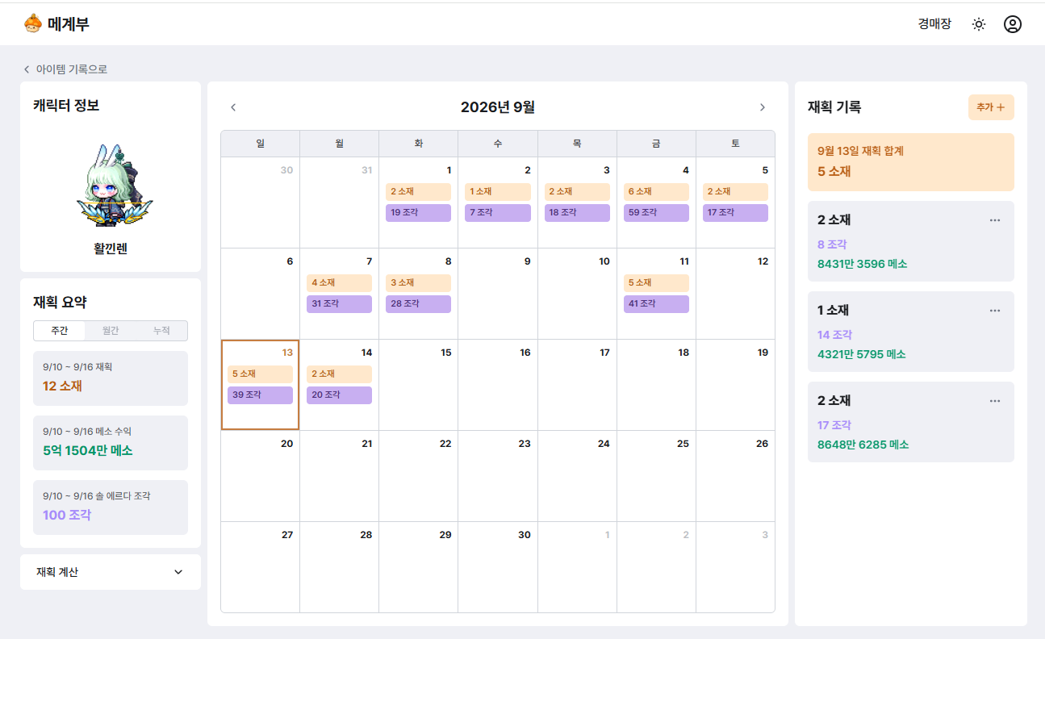Click the 8648만 6285 메소 record amount
The image size is (1045, 710).
point(863,445)
